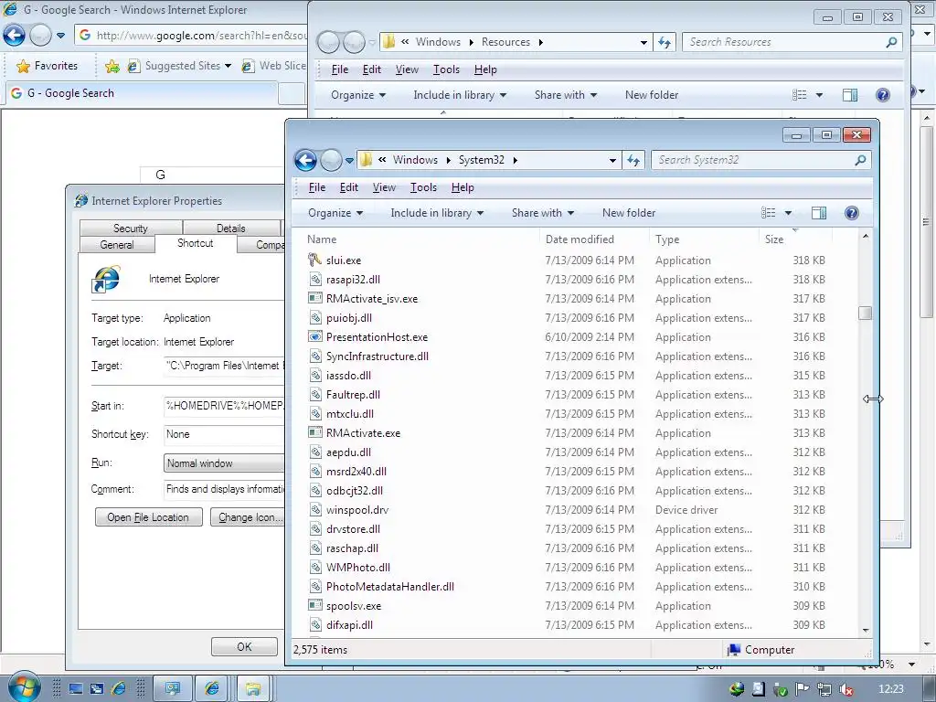This screenshot has width=936, height=702.
Task: Refresh the System32 folder view
Action: tap(633, 160)
